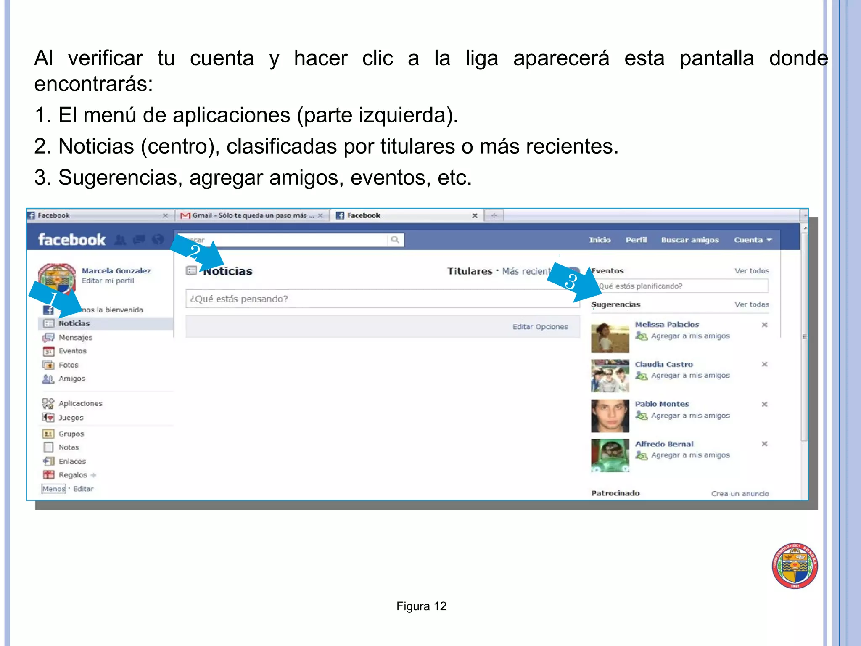Screen dimensions: 861x646
Task: Click add-friend icon beside Pablo Montes
Action: click(641, 416)
